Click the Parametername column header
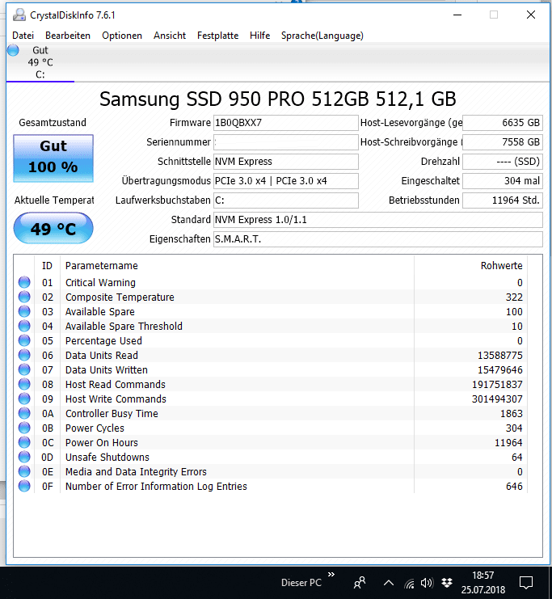Image resolution: width=552 pixels, height=599 pixels. pyautogui.click(x=102, y=265)
